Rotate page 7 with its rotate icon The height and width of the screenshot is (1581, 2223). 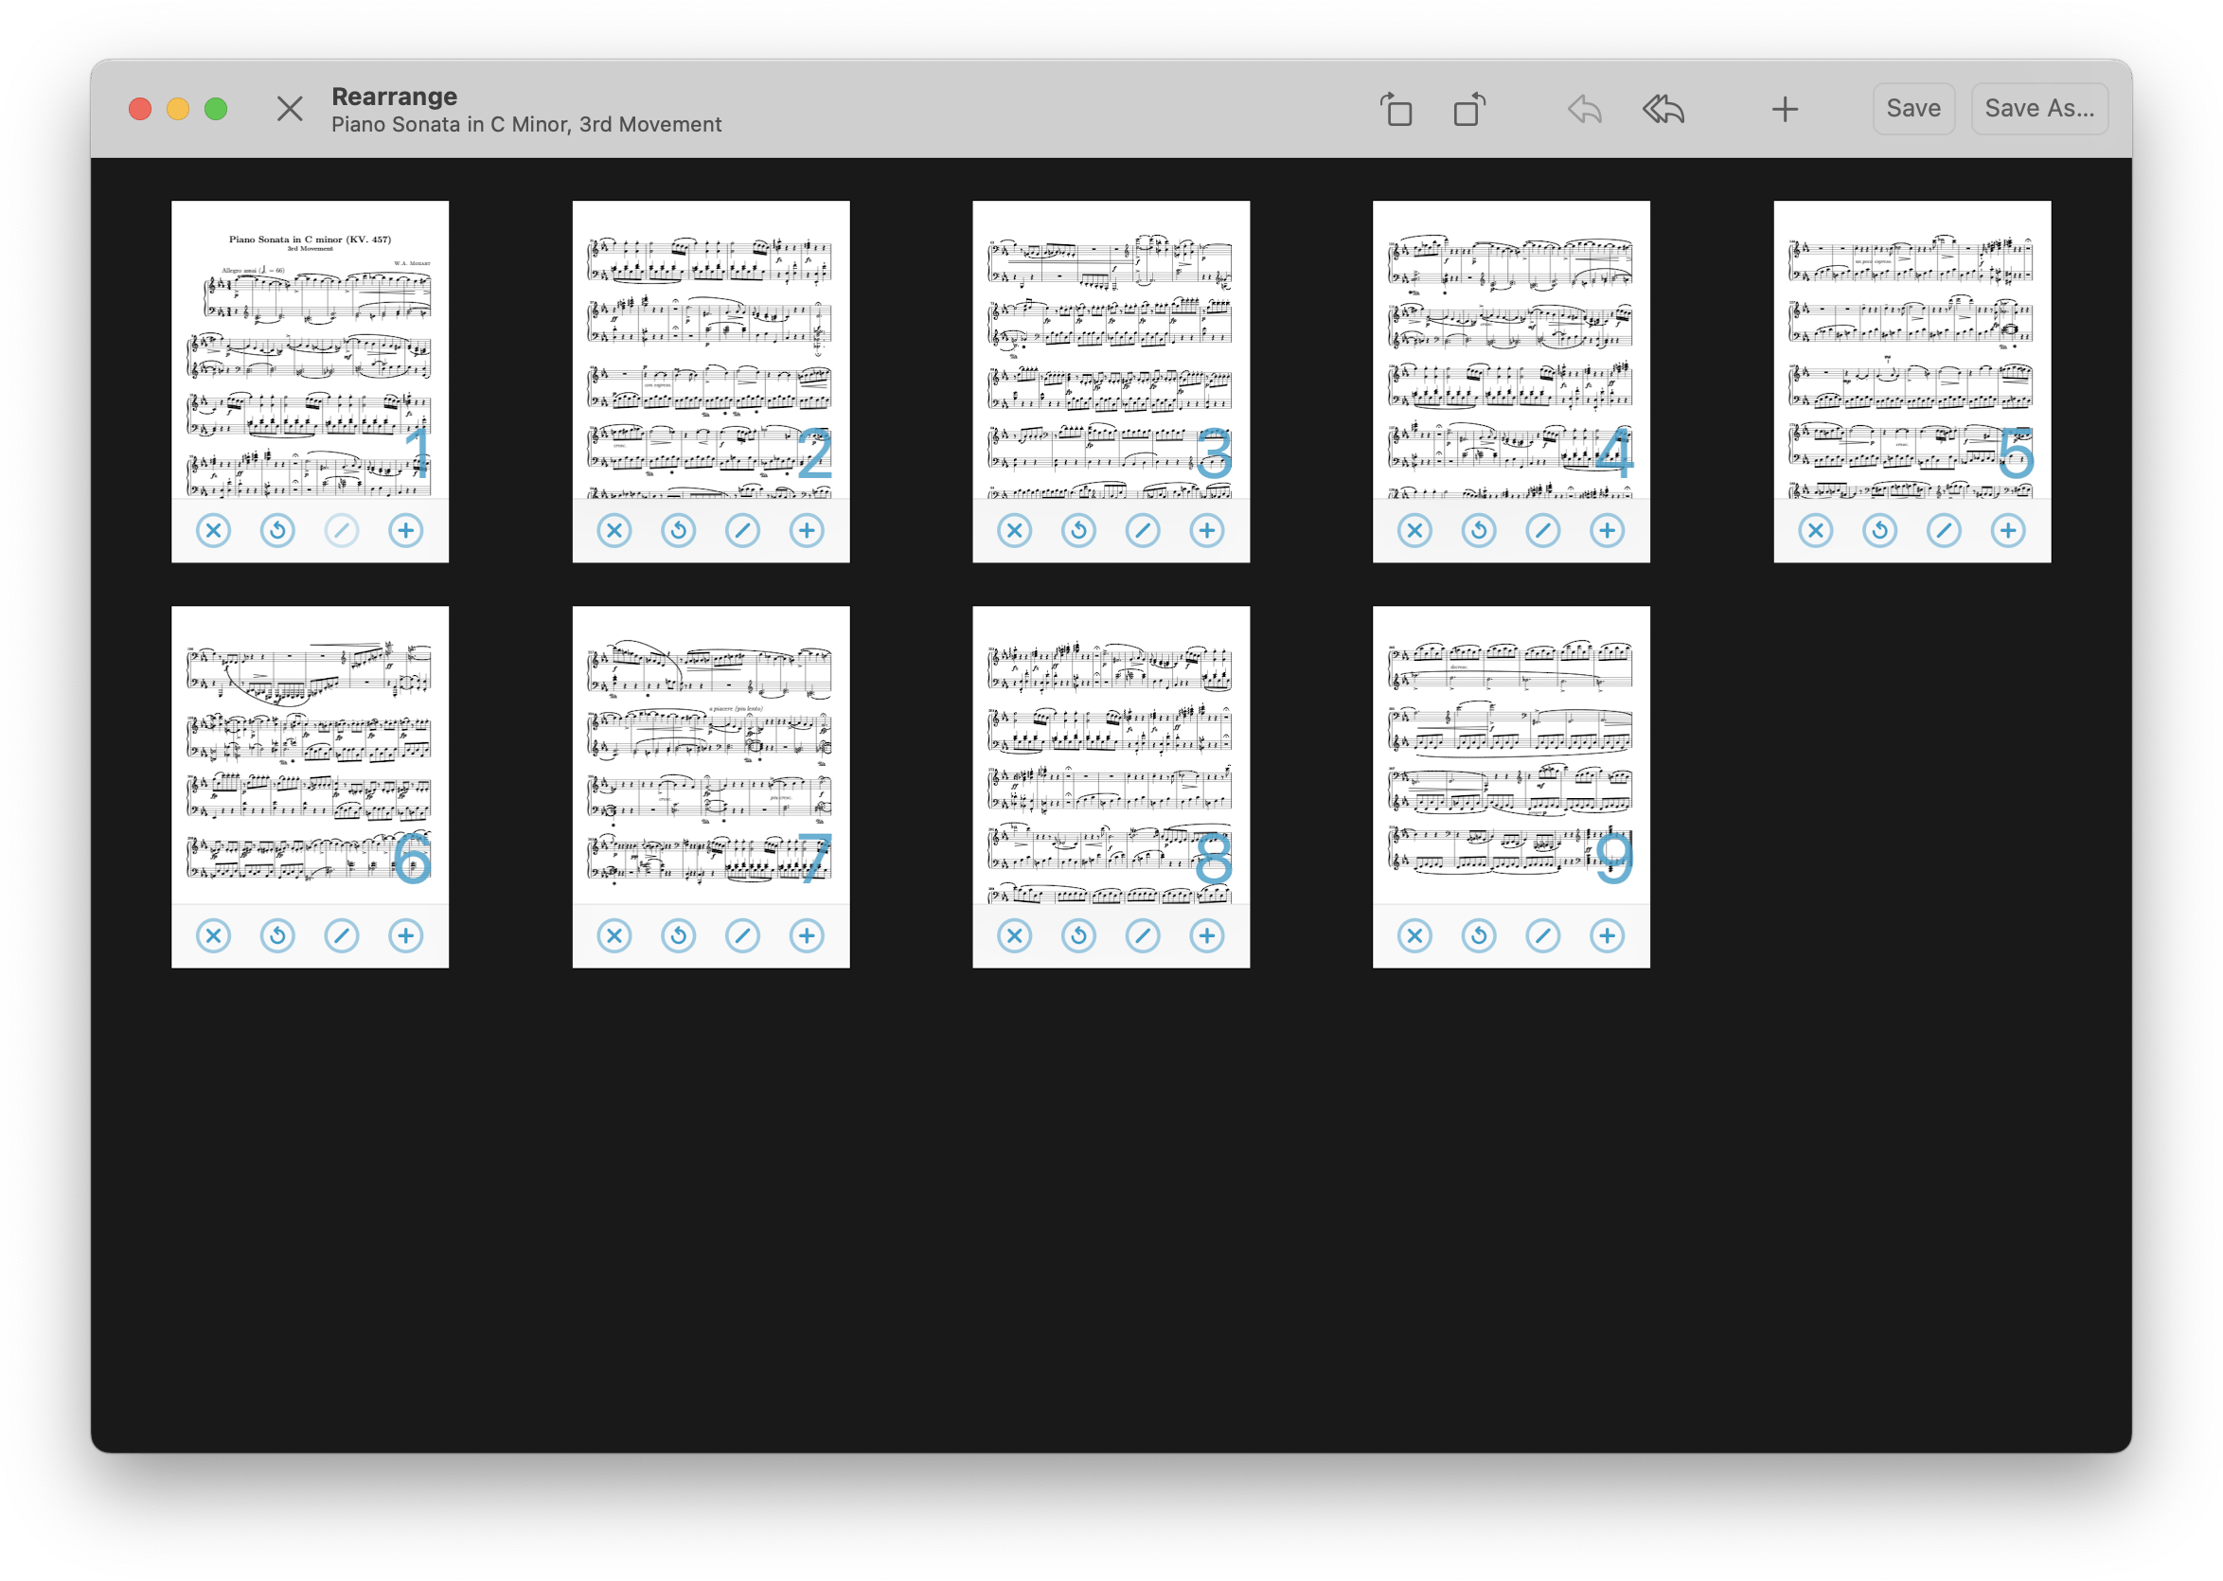tap(679, 935)
